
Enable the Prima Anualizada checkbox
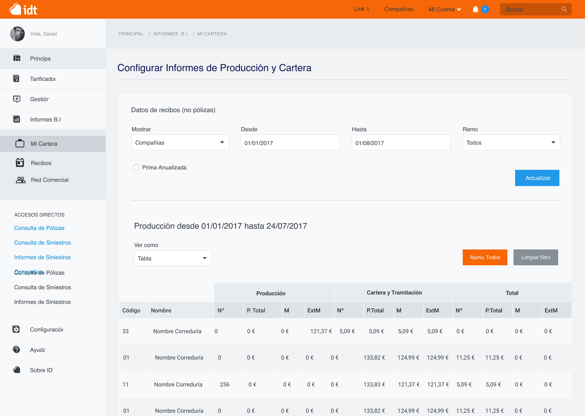136,167
